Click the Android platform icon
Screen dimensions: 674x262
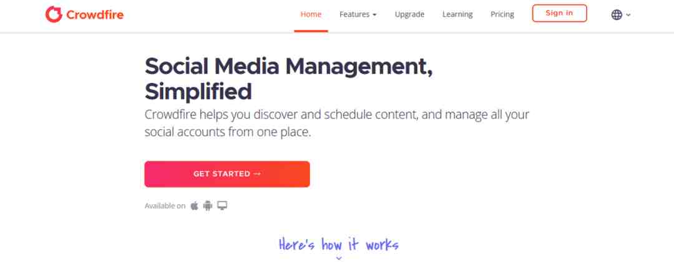tap(208, 206)
